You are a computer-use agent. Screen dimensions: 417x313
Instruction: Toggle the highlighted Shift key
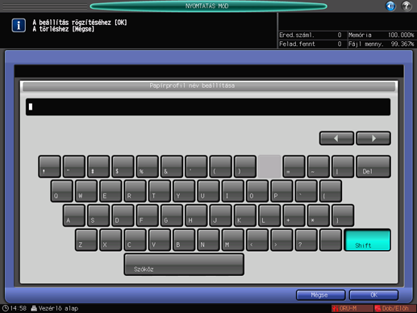[x=367, y=240]
